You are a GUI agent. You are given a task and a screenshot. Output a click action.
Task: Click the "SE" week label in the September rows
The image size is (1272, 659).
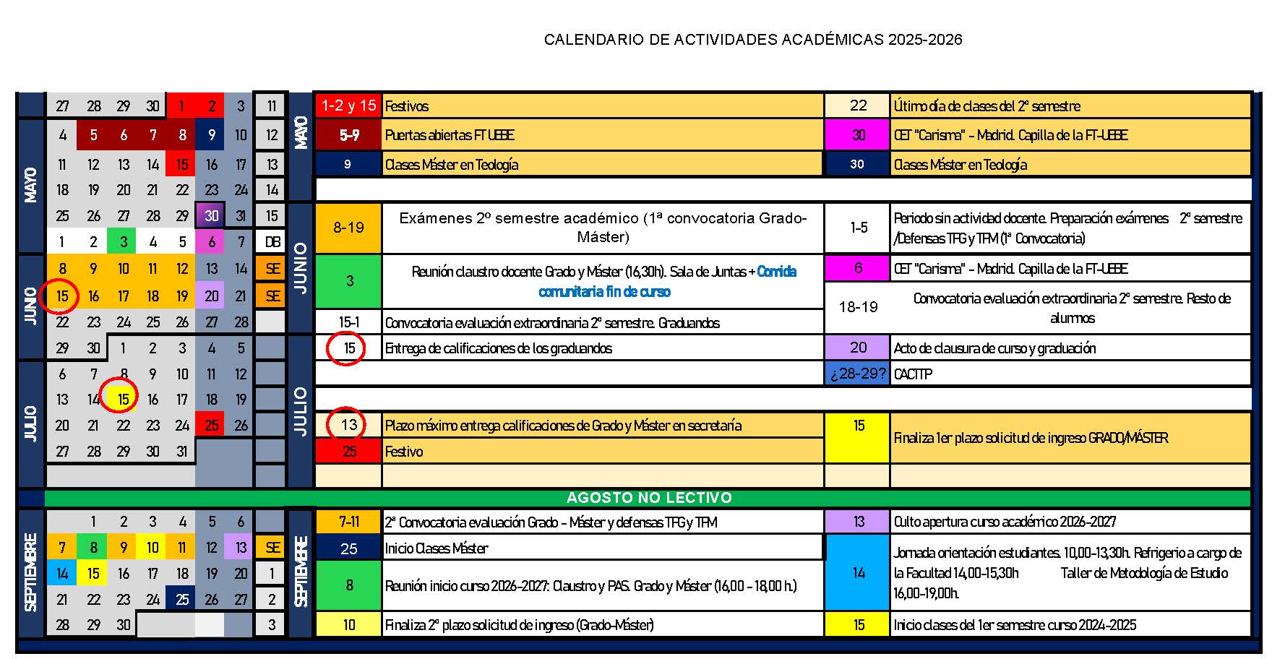(272, 548)
